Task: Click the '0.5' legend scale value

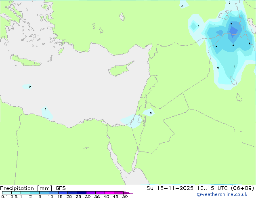Action: pyautogui.click(x=14, y=196)
